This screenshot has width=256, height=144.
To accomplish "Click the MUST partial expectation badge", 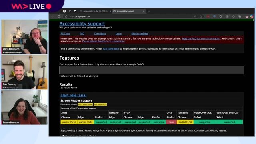I will coord(85,104).
